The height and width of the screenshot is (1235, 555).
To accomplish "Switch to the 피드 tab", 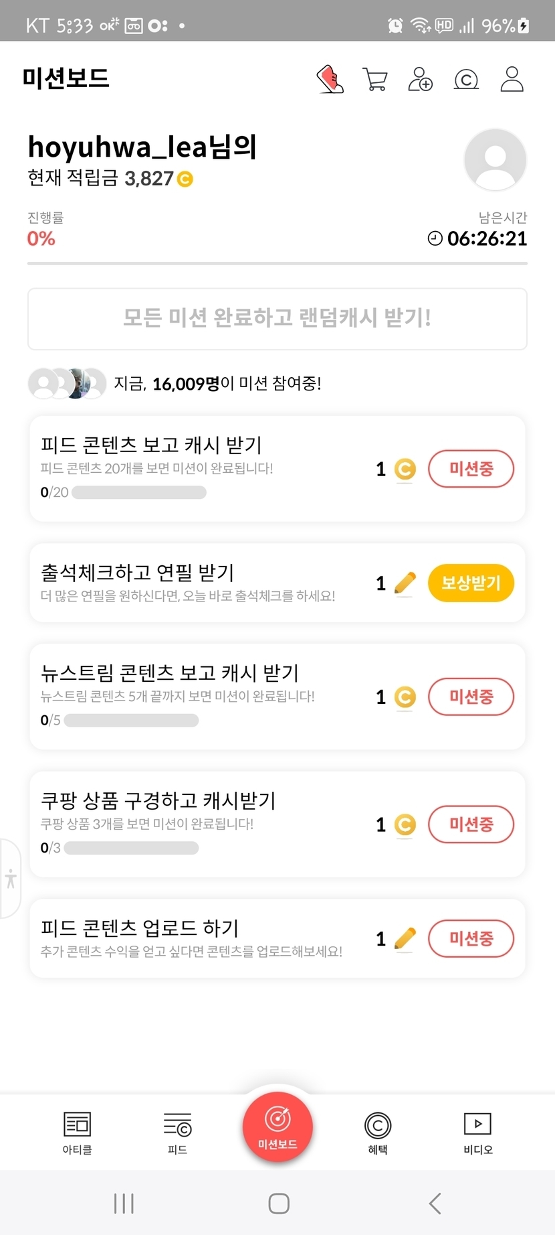I will click(x=177, y=1133).
